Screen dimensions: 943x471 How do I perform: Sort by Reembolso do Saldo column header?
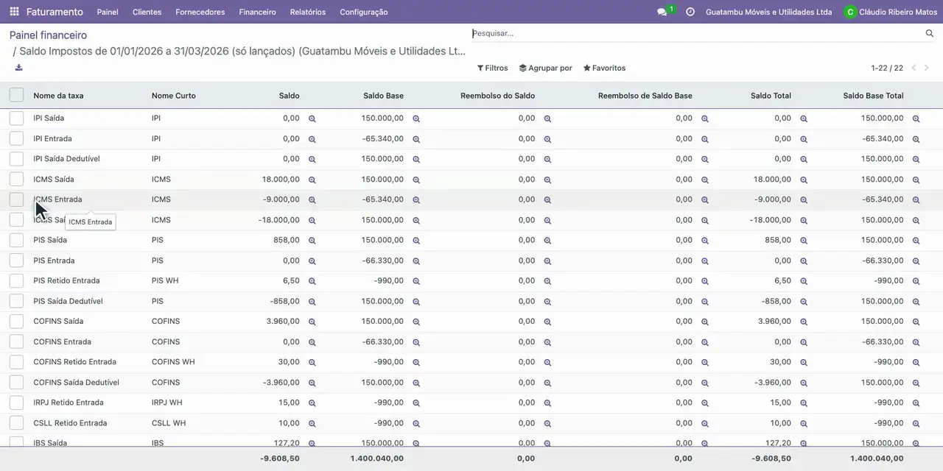497,96
